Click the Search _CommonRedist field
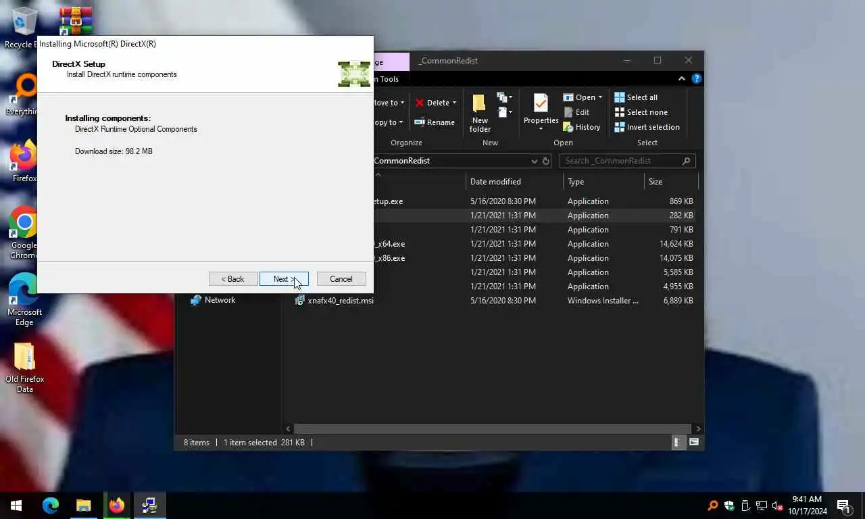Viewport: 865px width, 519px height. (x=627, y=161)
